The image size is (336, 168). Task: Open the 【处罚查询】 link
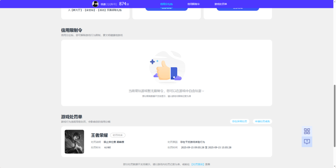pos(197,164)
